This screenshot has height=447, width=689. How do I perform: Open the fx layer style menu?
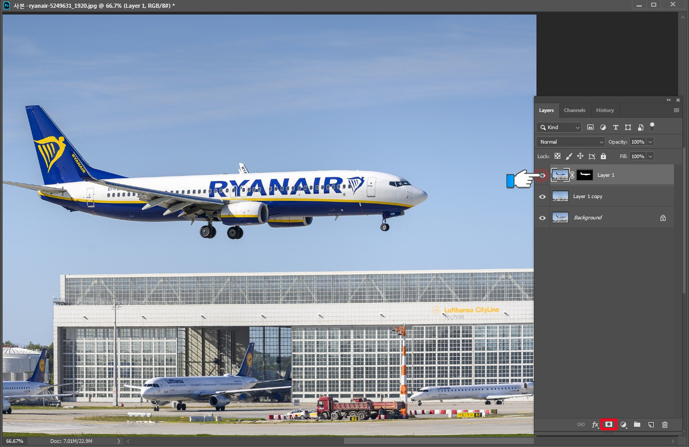tap(596, 425)
